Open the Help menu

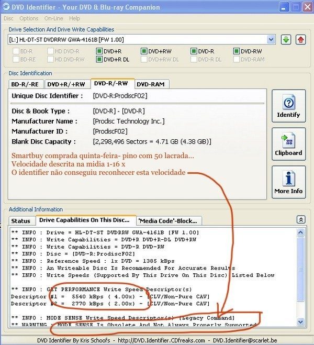[74, 18]
